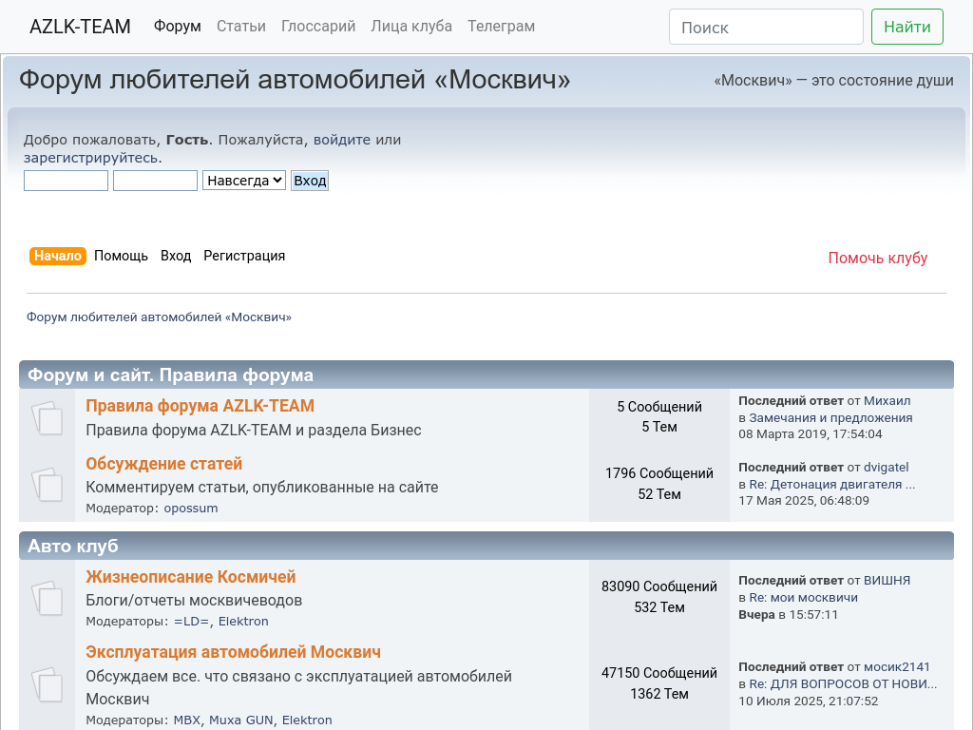Open Телеграм link in navigation bar

pos(501,27)
